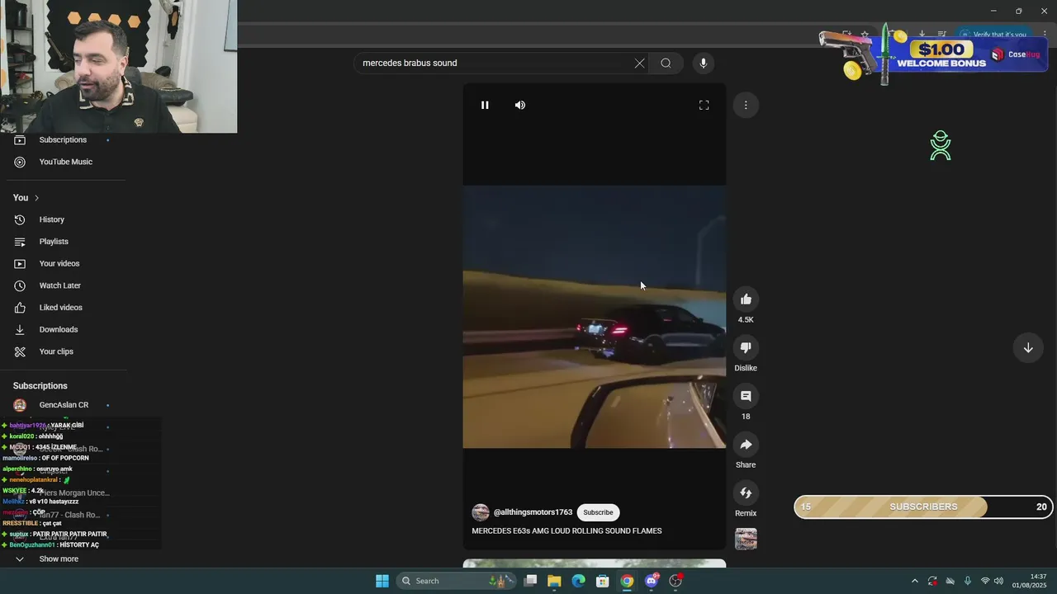Run the search with magnifier icon
This screenshot has width=1057, height=594.
666,64
